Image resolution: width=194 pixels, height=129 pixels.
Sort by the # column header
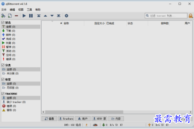tap(52, 23)
